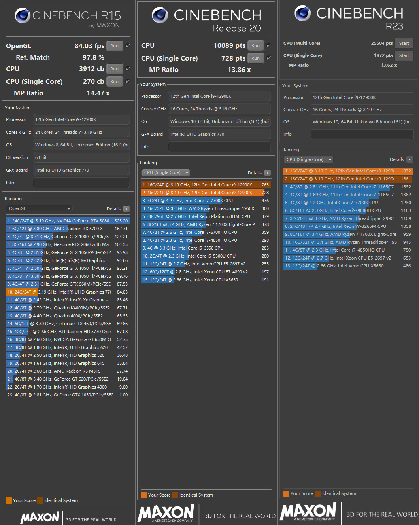This screenshot has width=419, height=525.
Task: Toggle the CPU test checkbox in Release 20
Action: 269,45
